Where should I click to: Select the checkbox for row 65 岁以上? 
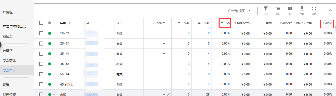tap(41, 85)
